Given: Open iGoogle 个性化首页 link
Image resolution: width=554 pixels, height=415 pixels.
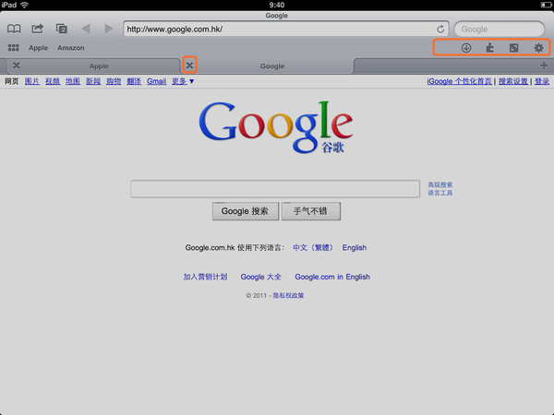Looking at the screenshot, I should click(x=459, y=81).
